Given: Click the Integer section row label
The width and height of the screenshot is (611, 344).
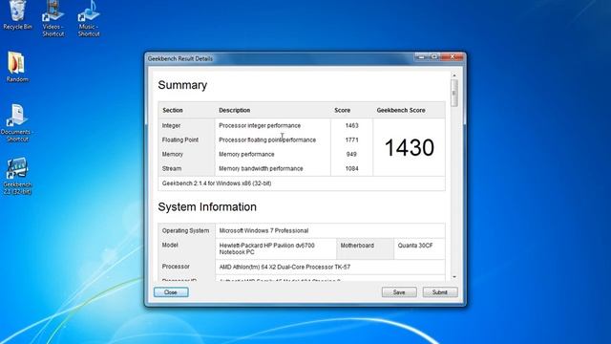Looking at the screenshot, I should pos(172,125).
